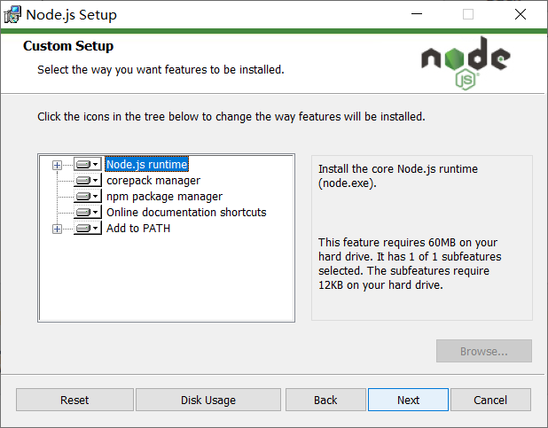Cancel the Node.js setup
This screenshot has width=548, height=428.
point(490,400)
